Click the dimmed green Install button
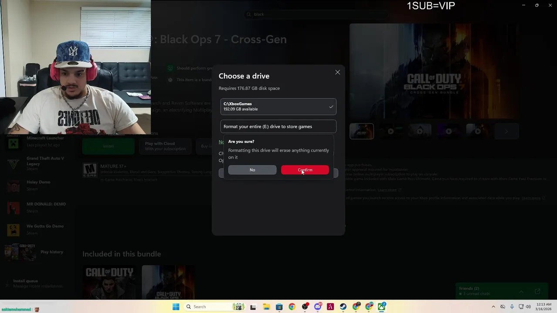 coord(108,146)
